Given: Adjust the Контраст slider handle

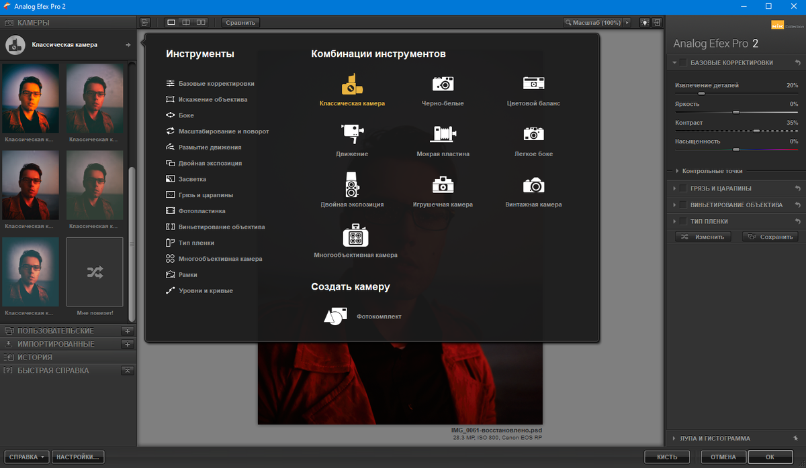Looking at the screenshot, I should pyautogui.click(x=757, y=131).
